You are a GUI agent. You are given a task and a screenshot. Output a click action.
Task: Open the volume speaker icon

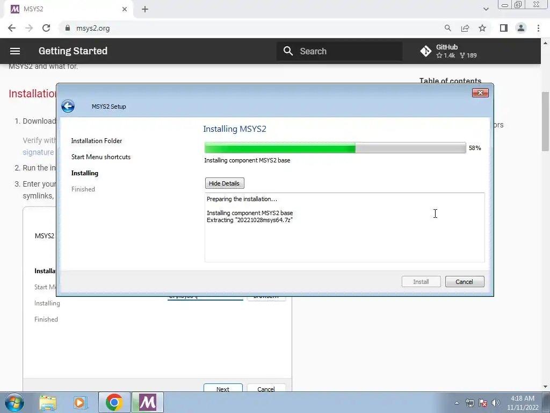[496, 403]
